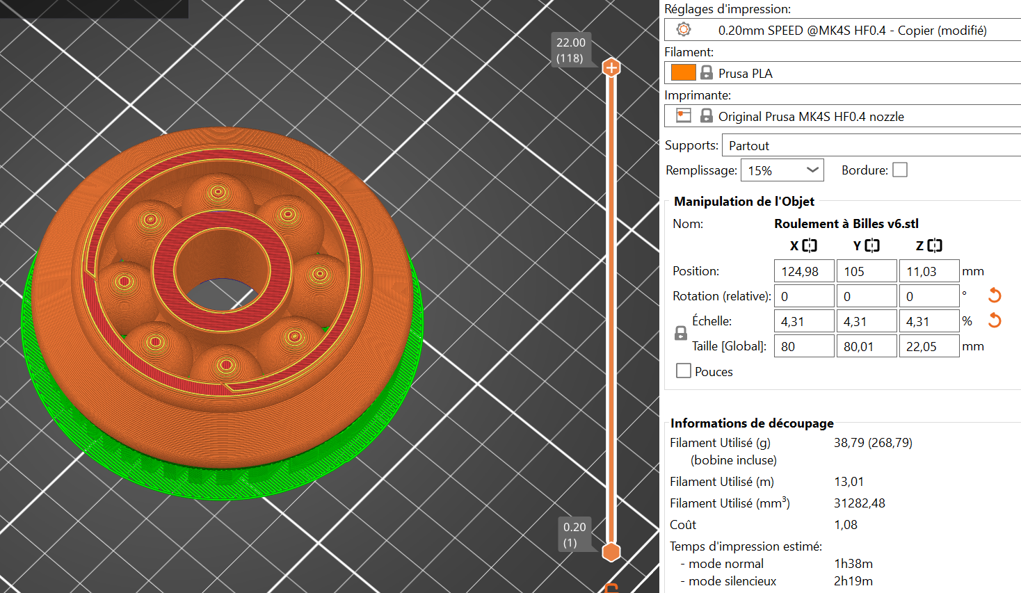Edit the X rotation field

(x=804, y=296)
